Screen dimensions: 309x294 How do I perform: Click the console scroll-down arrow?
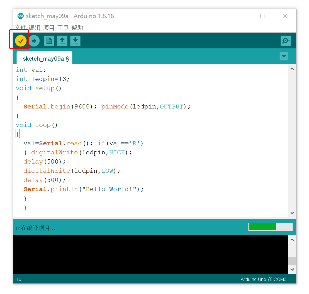[x=292, y=270]
